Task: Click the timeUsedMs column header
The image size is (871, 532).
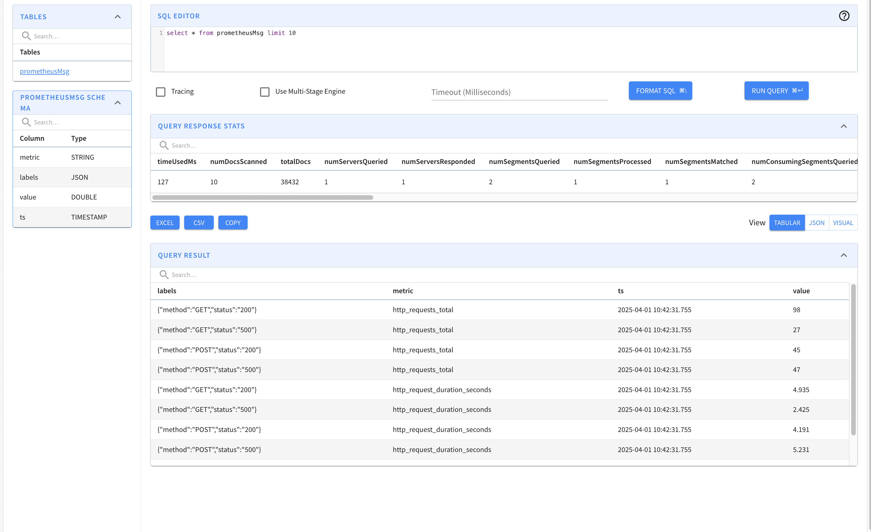Action: pyautogui.click(x=177, y=161)
